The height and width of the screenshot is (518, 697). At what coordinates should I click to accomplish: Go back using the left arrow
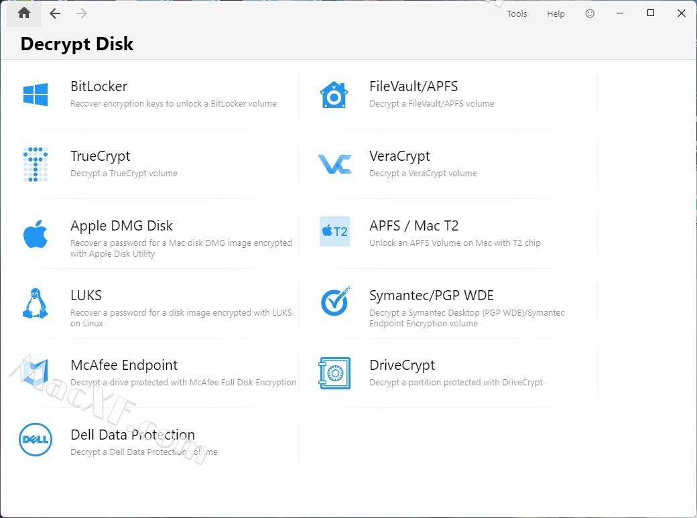tap(55, 14)
